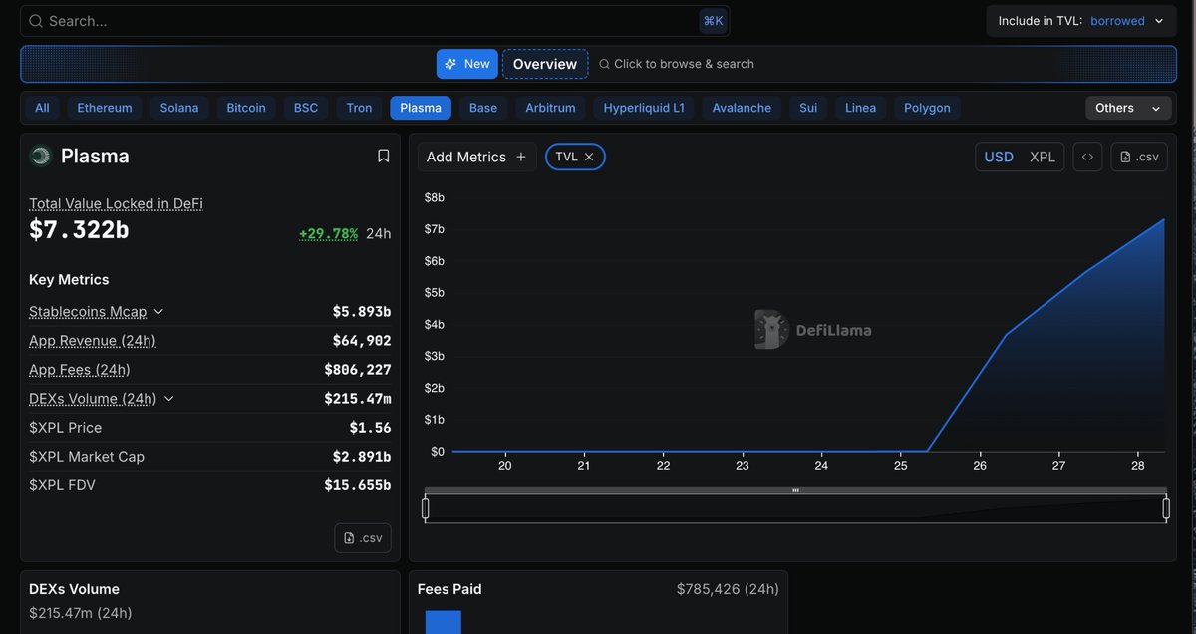Screen dimensions: 1196x634
Task: Click the Overview button
Action: click(544, 64)
